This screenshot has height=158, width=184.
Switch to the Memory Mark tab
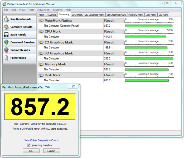(x=136, y=15)
